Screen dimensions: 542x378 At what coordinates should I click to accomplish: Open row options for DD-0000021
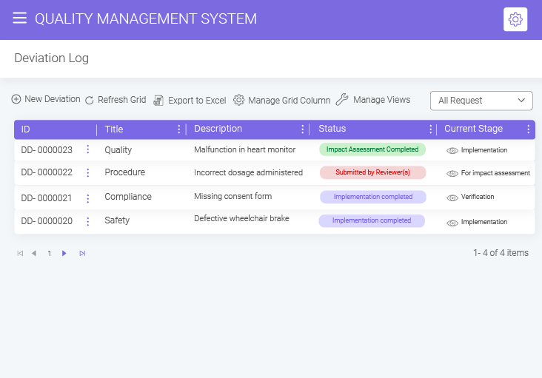coord(88,198)
